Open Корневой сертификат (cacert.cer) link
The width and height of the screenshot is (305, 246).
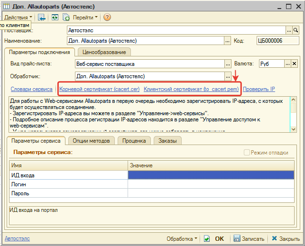[100, 89]
